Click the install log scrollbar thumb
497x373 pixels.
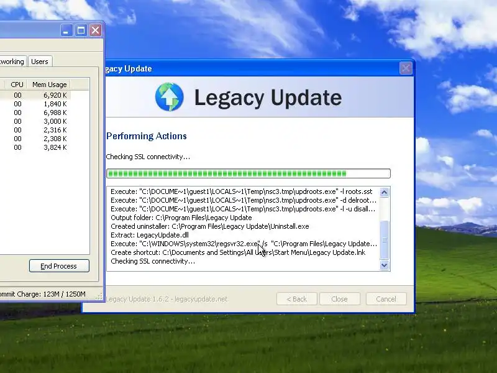tap(384, 239)
